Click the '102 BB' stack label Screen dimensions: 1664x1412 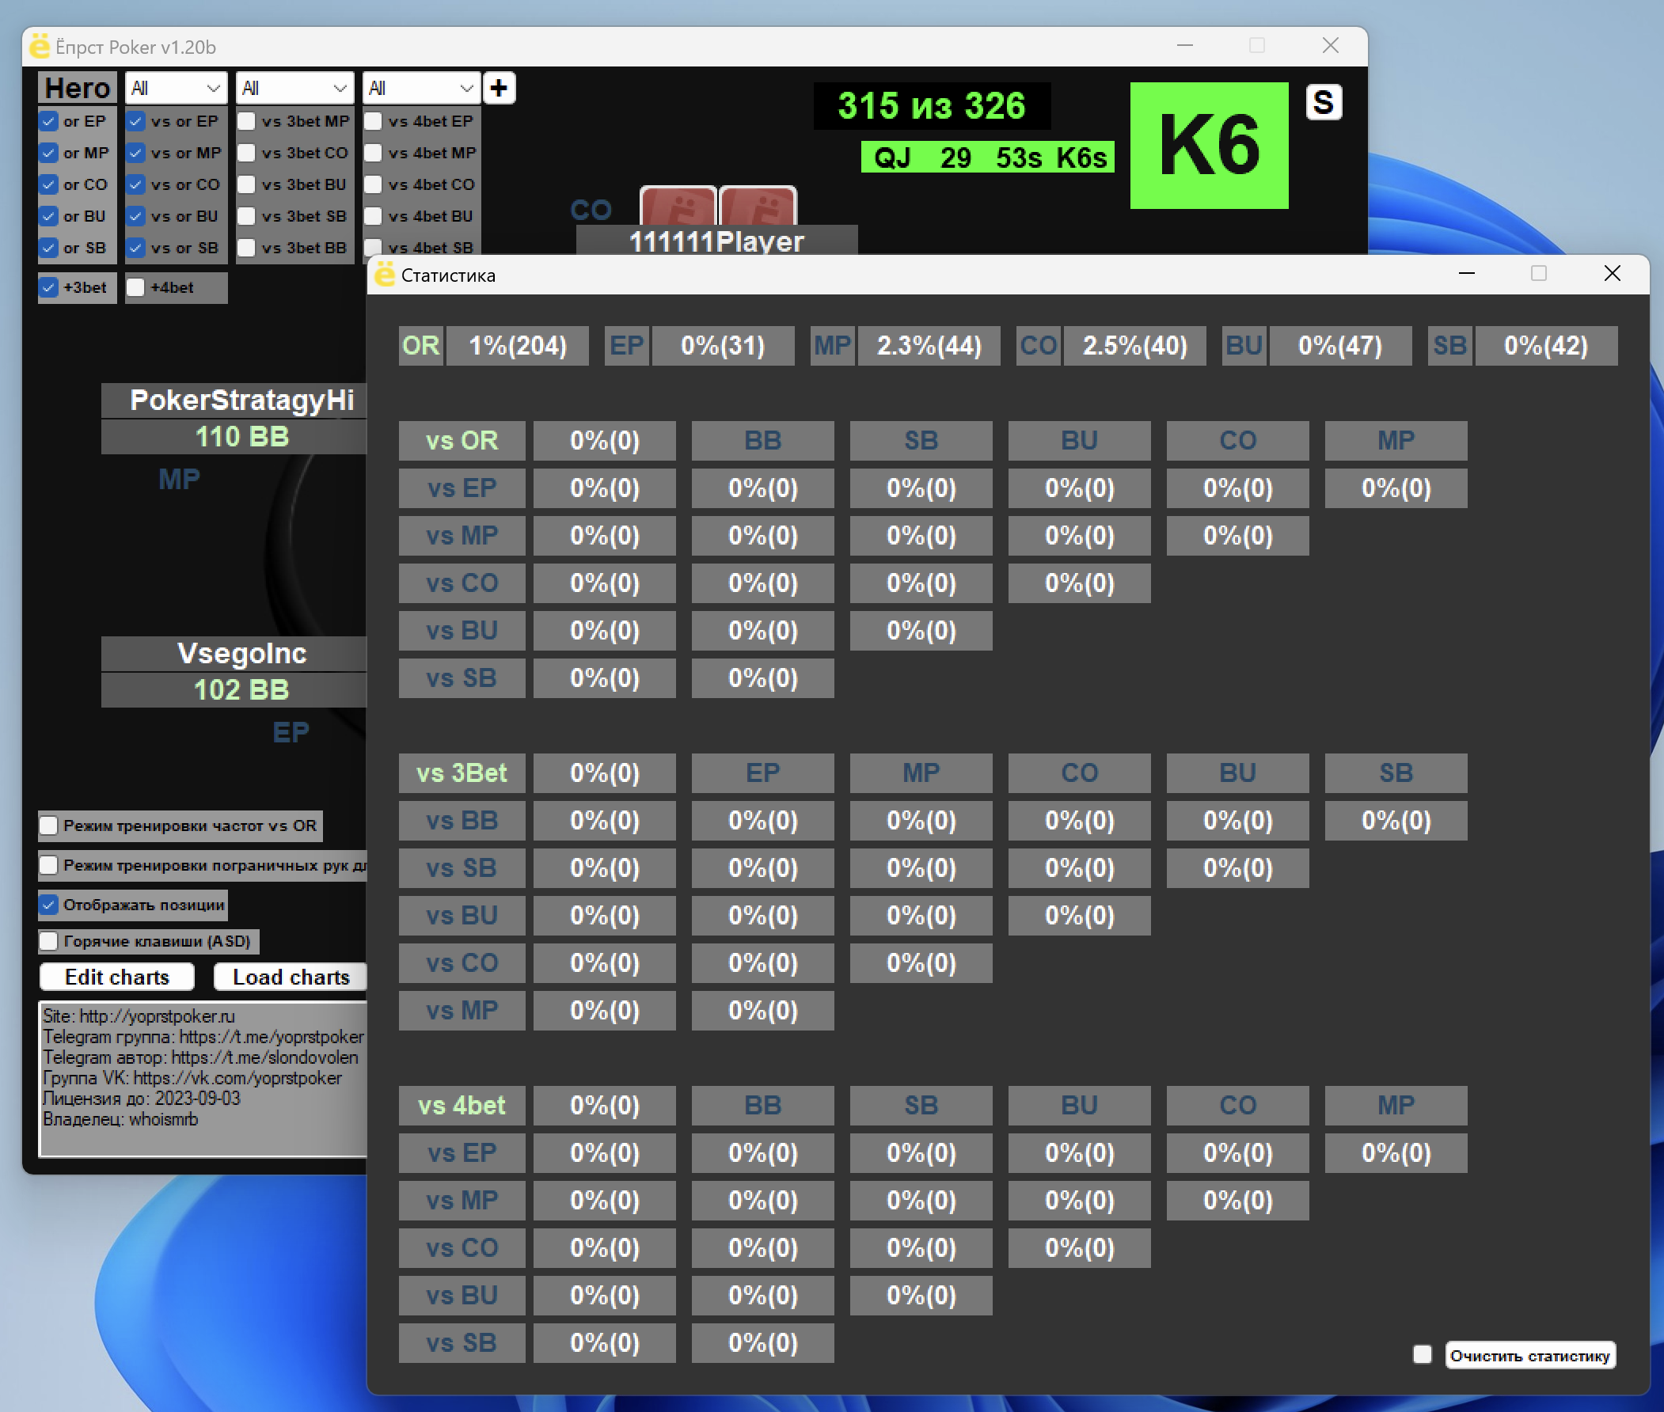click(x=234, y=690)
